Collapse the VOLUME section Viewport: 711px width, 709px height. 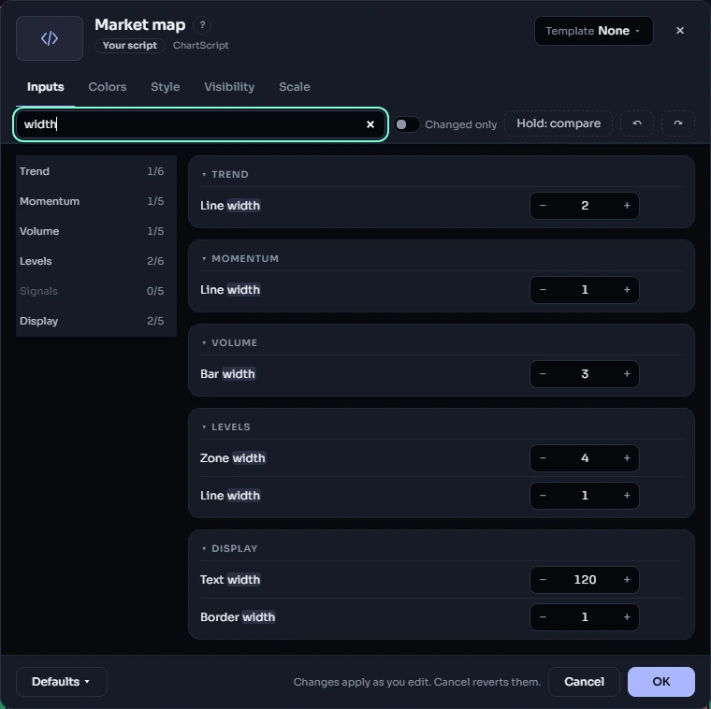[x=229, y=342]
